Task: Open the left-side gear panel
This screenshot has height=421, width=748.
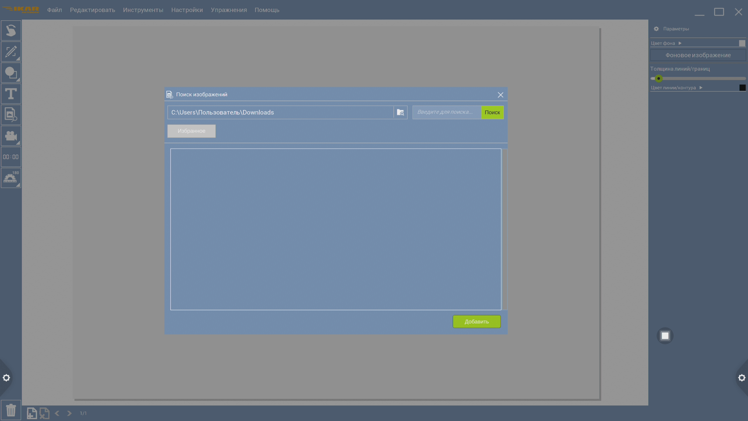Action: (x=6, y=378)
